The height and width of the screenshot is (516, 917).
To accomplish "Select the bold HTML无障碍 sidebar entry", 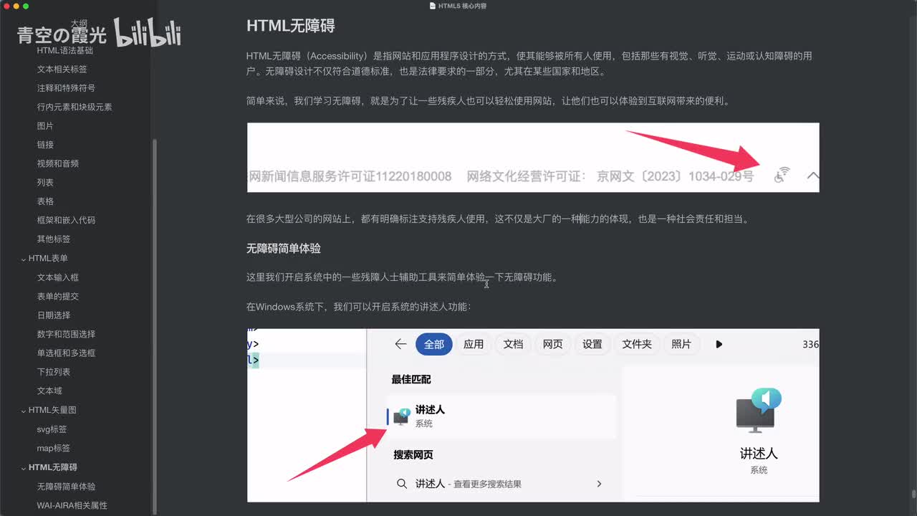I will (x=53, y=467).
